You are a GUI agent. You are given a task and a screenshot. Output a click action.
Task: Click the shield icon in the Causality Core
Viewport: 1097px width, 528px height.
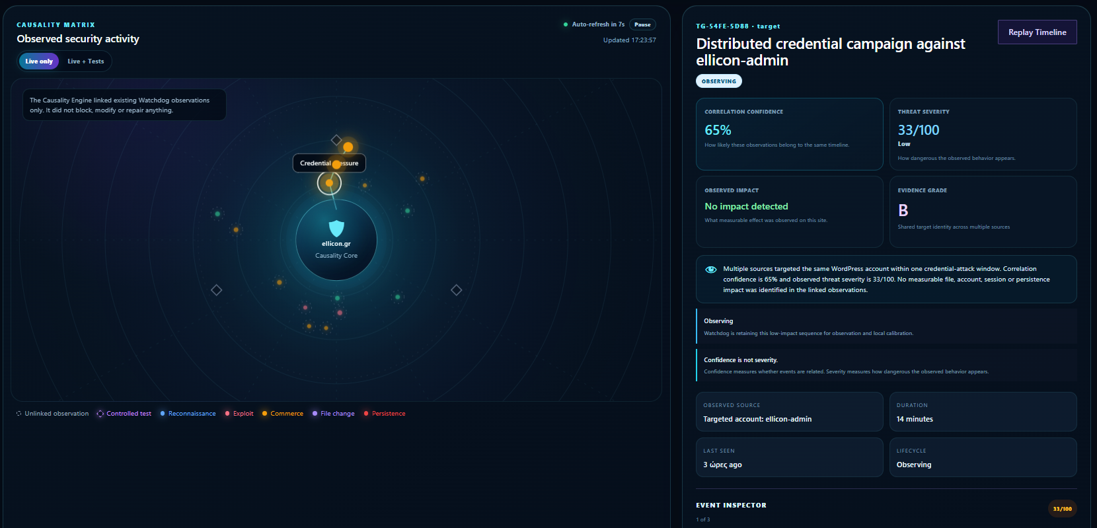coord(336,229)
